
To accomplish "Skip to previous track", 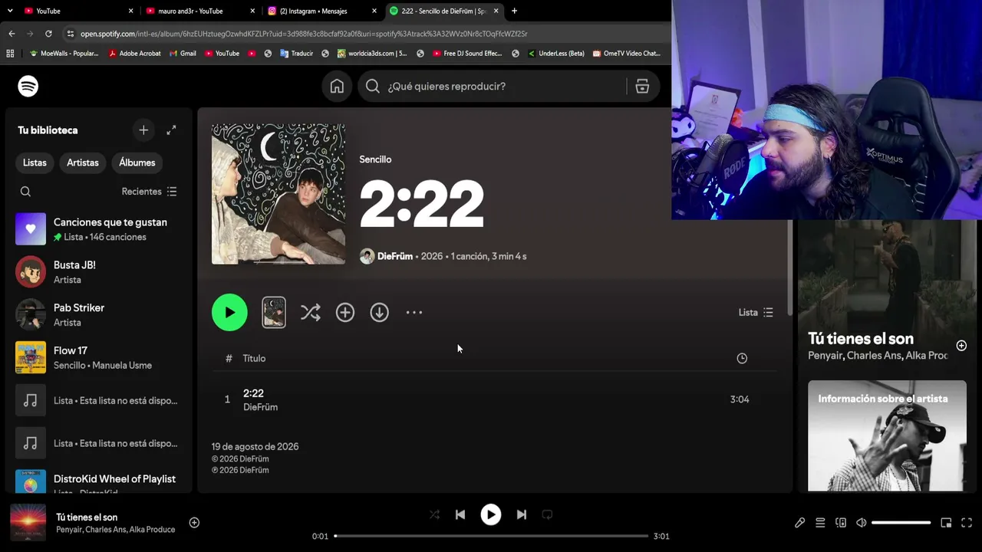I will [x=460, y=515].
